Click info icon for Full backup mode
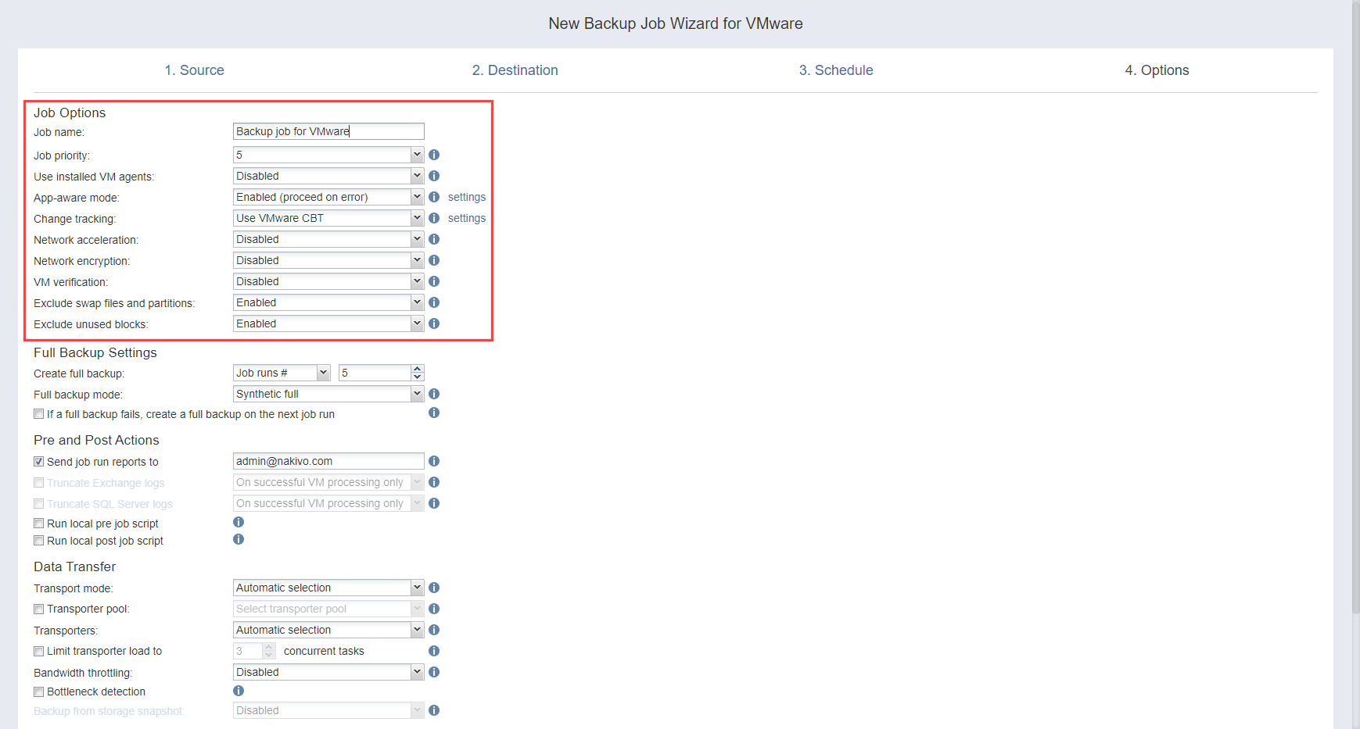The height and width of the screenshot is (729, 1360). click(x=434, y=394)
